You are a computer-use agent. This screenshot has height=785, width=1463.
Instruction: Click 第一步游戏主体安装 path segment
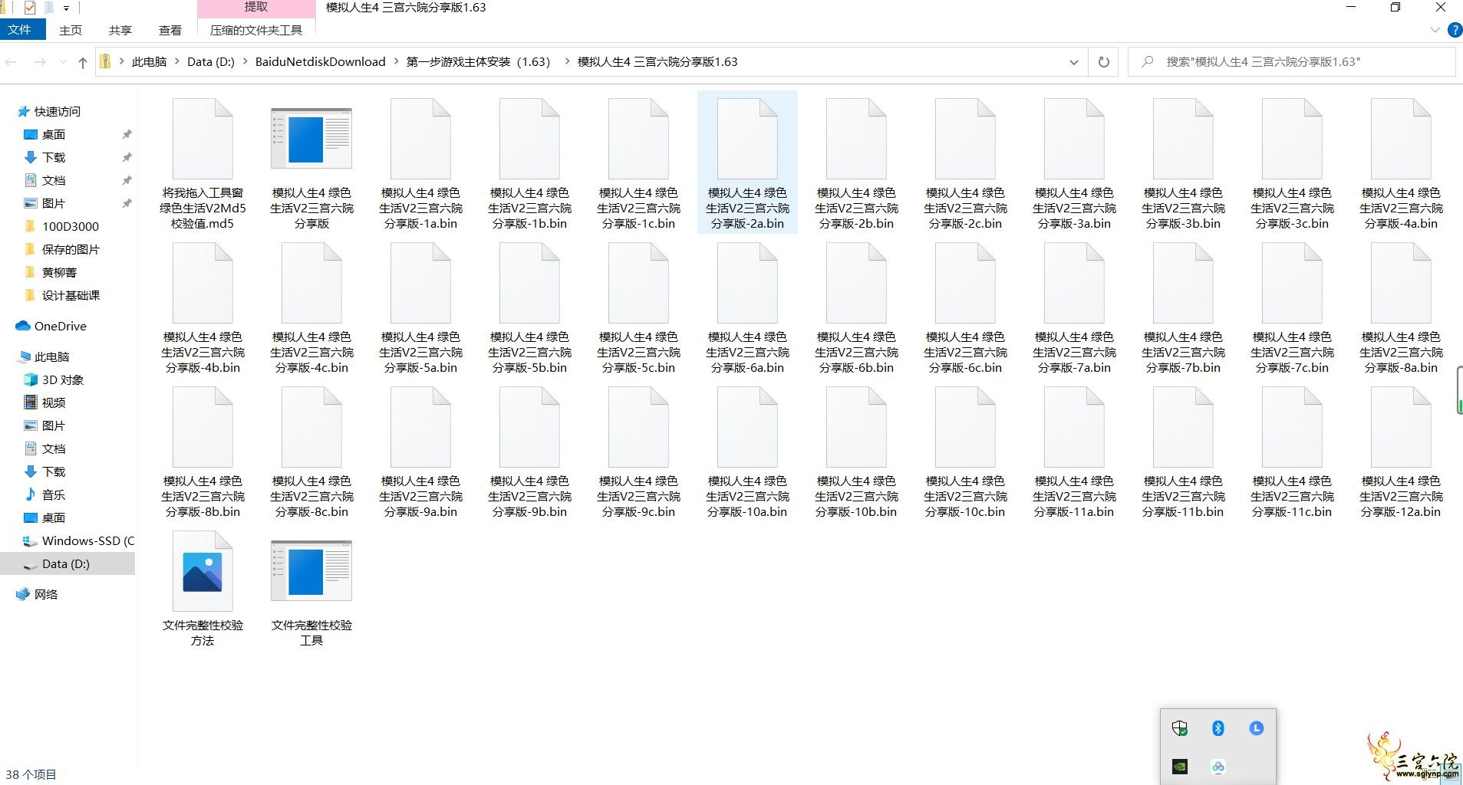[478, 62]
